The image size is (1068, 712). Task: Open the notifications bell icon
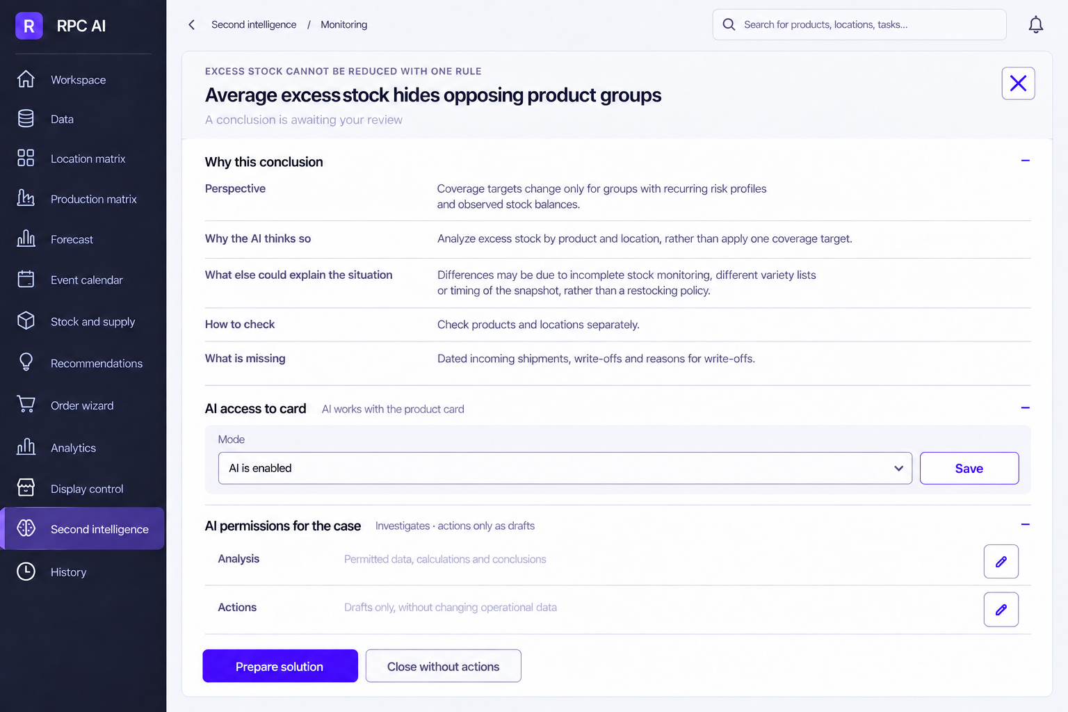pyautogui.click(x=1035, y=25)
